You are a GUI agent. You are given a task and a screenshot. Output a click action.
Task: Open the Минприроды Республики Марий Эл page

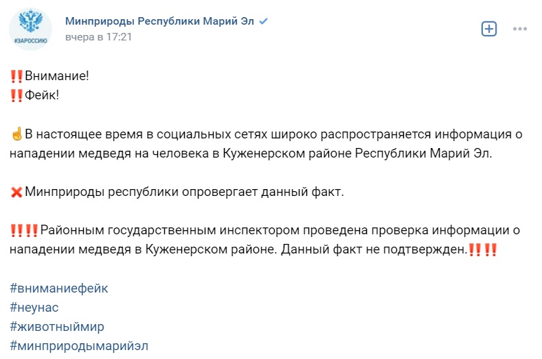coord(159,21)
